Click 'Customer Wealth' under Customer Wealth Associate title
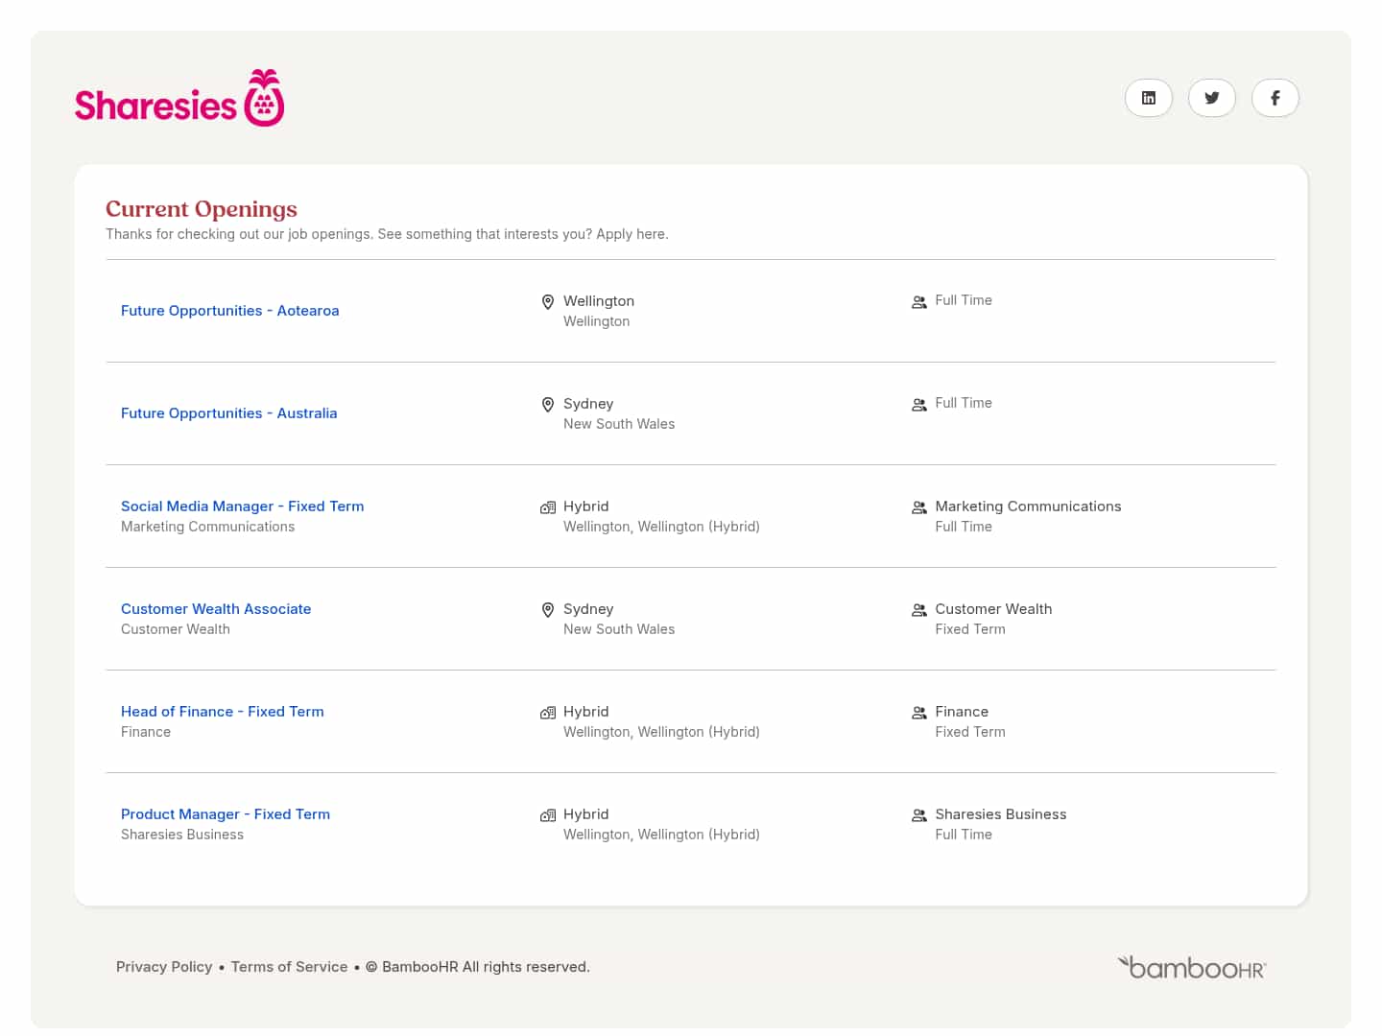Screen dimensions: 1382x1036 coord(176,629)
